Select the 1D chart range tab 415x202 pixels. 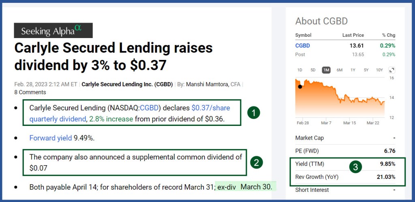click(299, 70)
